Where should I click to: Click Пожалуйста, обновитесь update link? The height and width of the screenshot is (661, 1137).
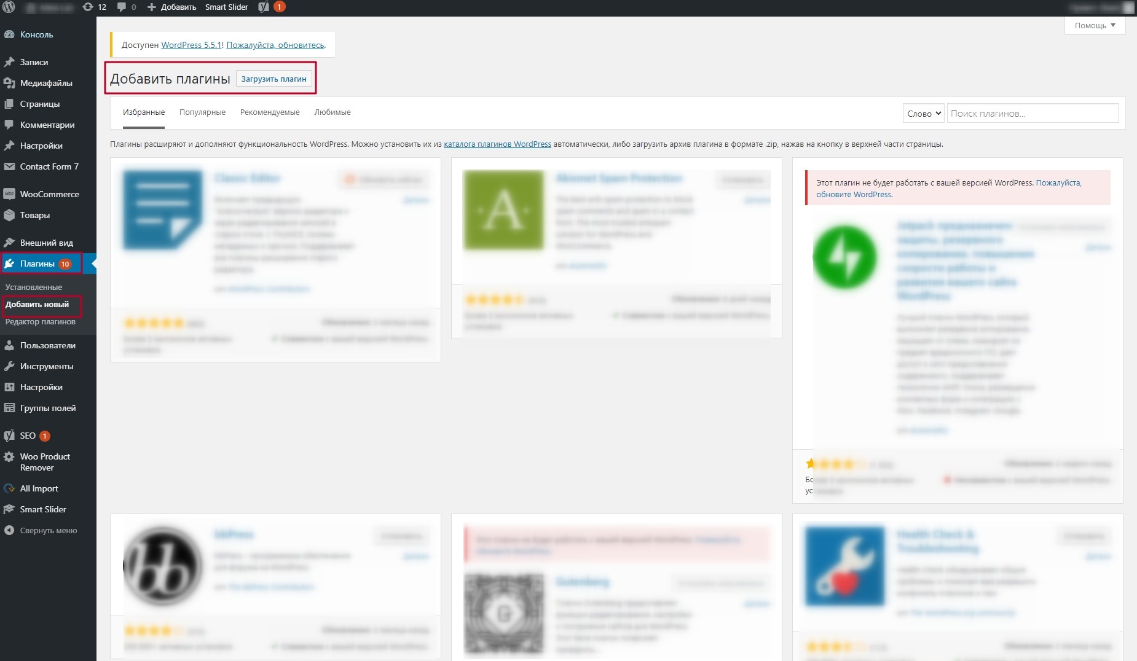tap(275, 45)
